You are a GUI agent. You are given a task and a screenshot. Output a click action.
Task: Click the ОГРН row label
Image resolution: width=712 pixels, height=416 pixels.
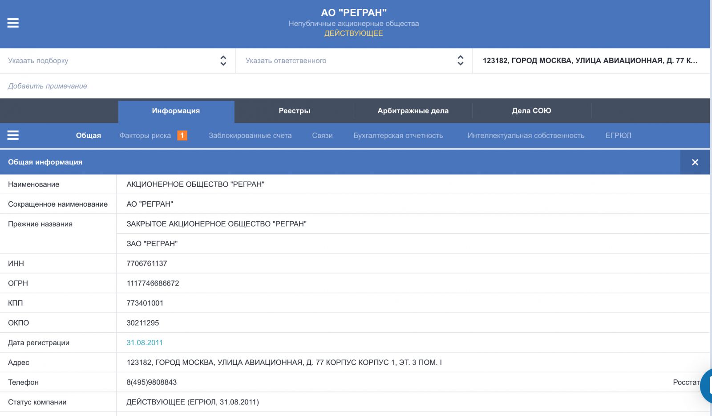(x=18, y=283)
